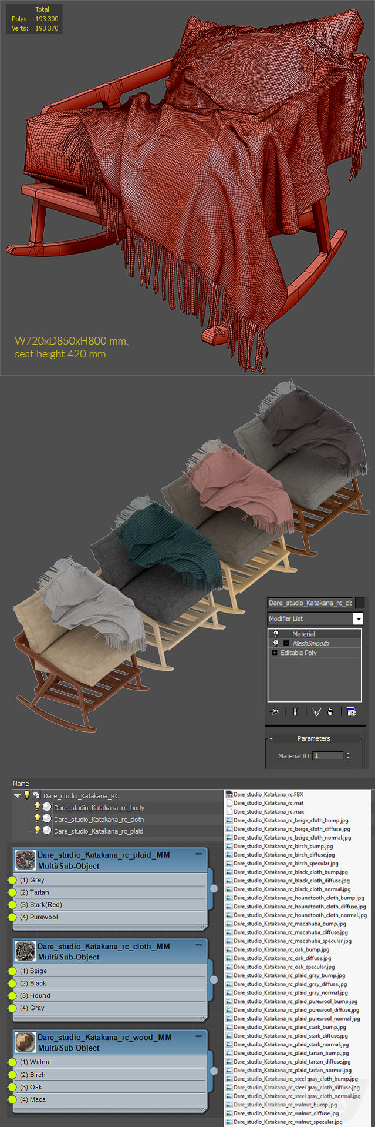375x1127 pixels.
Task: Click the object color swatch
Action: point(360,603)
